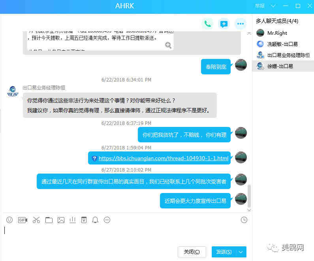Open the poll/chart icon in toolbar
314x261 pixels.
point(73,220)
